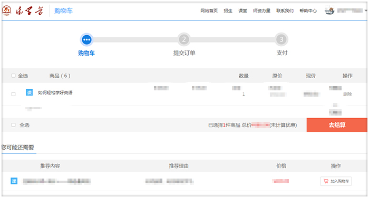Click the course icon beside 如何轻松学好英语
The width and height of the screenshot is (369, 198).
(x=29, y=92)
